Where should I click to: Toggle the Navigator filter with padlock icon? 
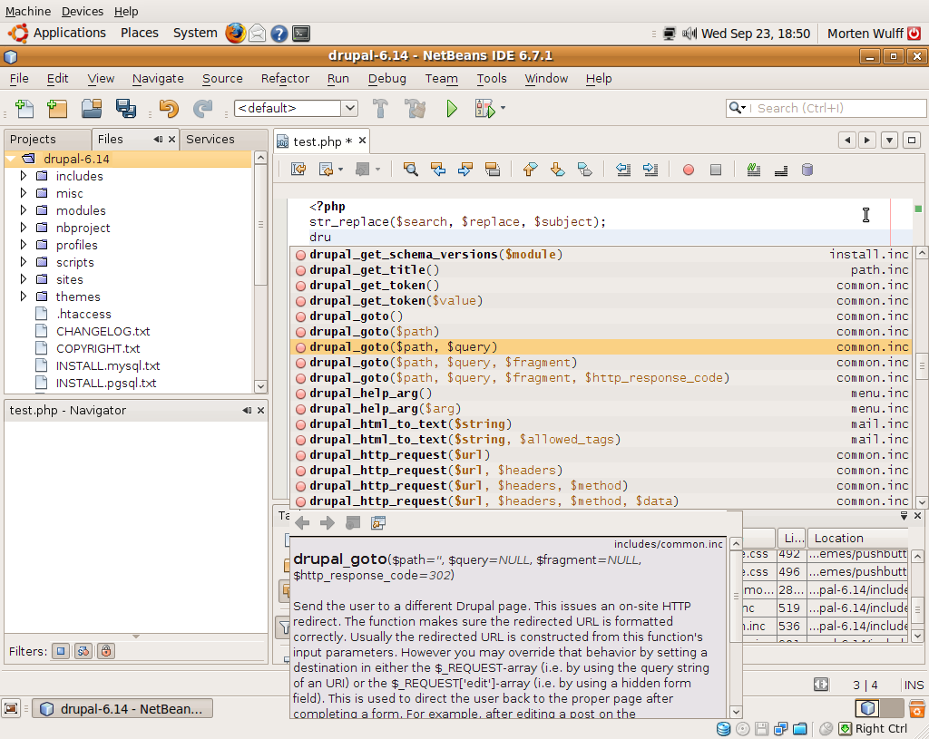click(105, 651)
